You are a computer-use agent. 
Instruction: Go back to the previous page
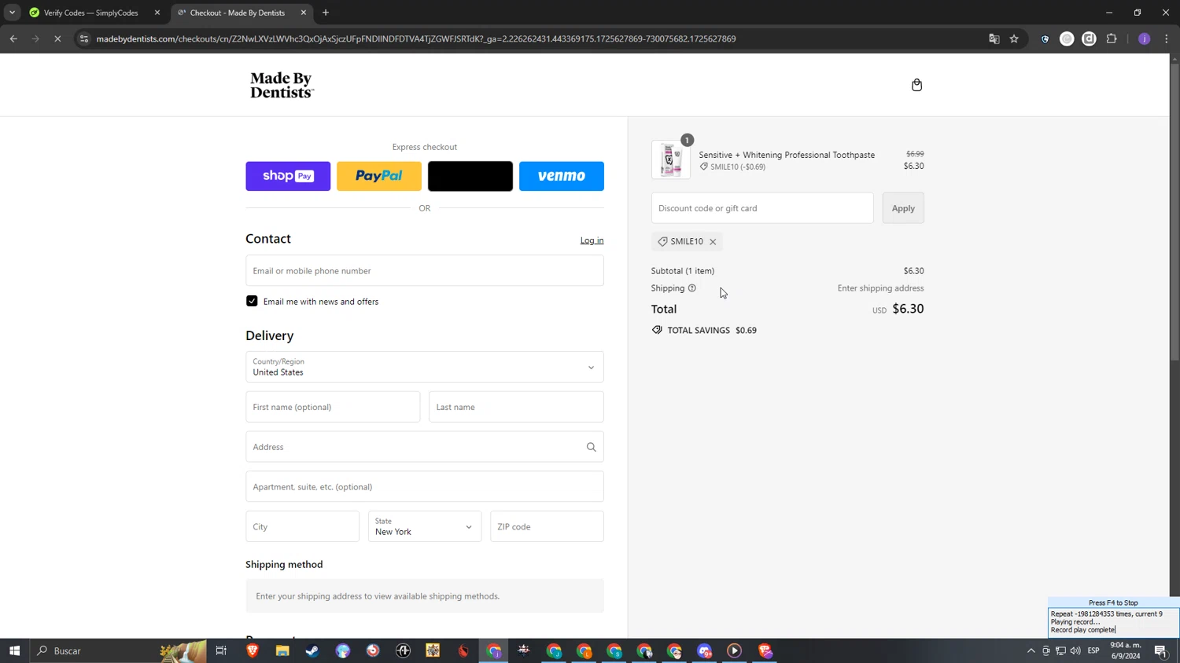click(x=13, y=38)
